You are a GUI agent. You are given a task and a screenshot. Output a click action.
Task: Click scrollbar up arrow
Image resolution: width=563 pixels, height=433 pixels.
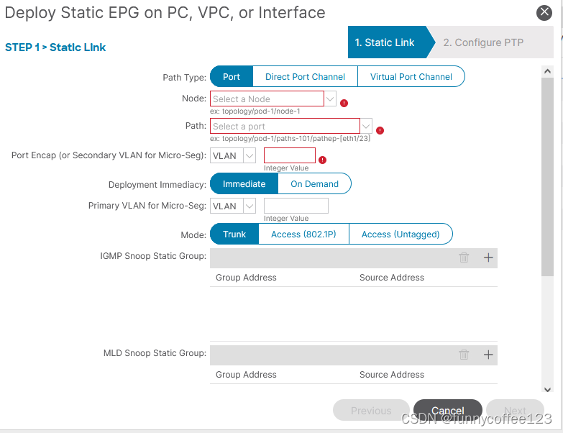click(548, 71)
